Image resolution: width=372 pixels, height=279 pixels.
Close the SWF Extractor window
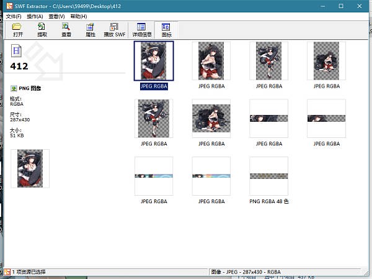[x=360, y=6]
